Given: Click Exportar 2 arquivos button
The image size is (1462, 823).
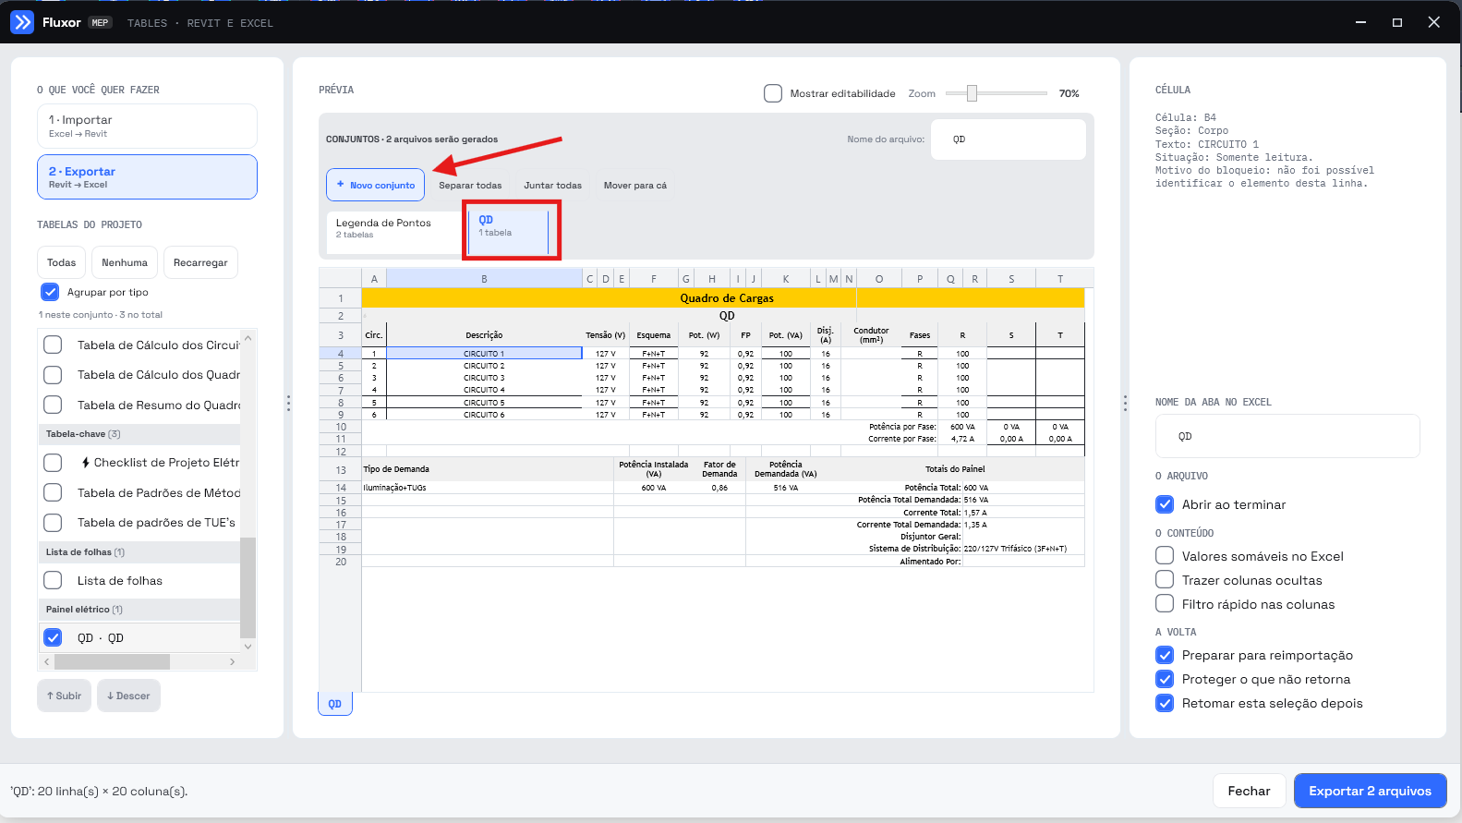Looking at the screenshot, I should coord(1370,791).
